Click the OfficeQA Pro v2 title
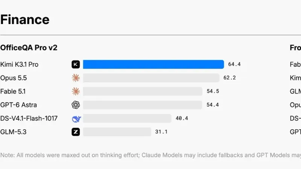 click(29, 48)
